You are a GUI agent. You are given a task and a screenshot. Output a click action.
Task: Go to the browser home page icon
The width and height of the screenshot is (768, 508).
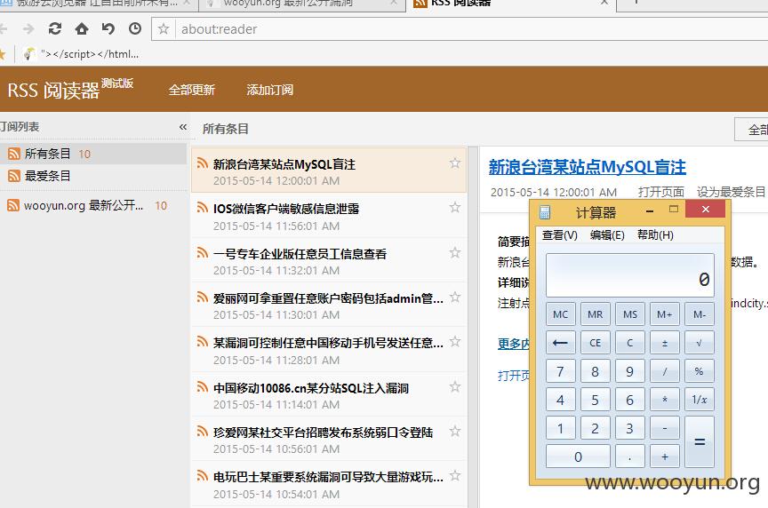81,29
